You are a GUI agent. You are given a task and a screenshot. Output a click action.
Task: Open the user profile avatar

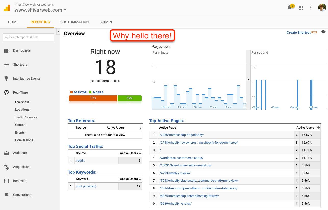point(322,8)
